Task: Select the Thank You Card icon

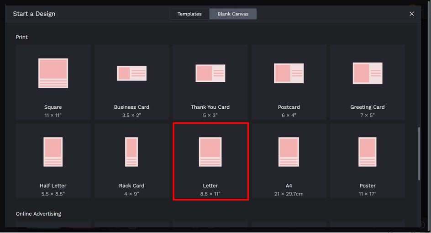Action: (210, 73)
